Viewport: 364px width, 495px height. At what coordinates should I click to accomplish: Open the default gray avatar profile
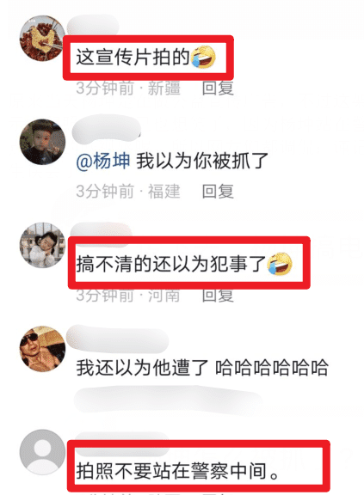click(x=42, y=452)
